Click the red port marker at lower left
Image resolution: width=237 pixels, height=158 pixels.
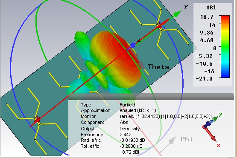pyautogui.click(x=37, y=120)
